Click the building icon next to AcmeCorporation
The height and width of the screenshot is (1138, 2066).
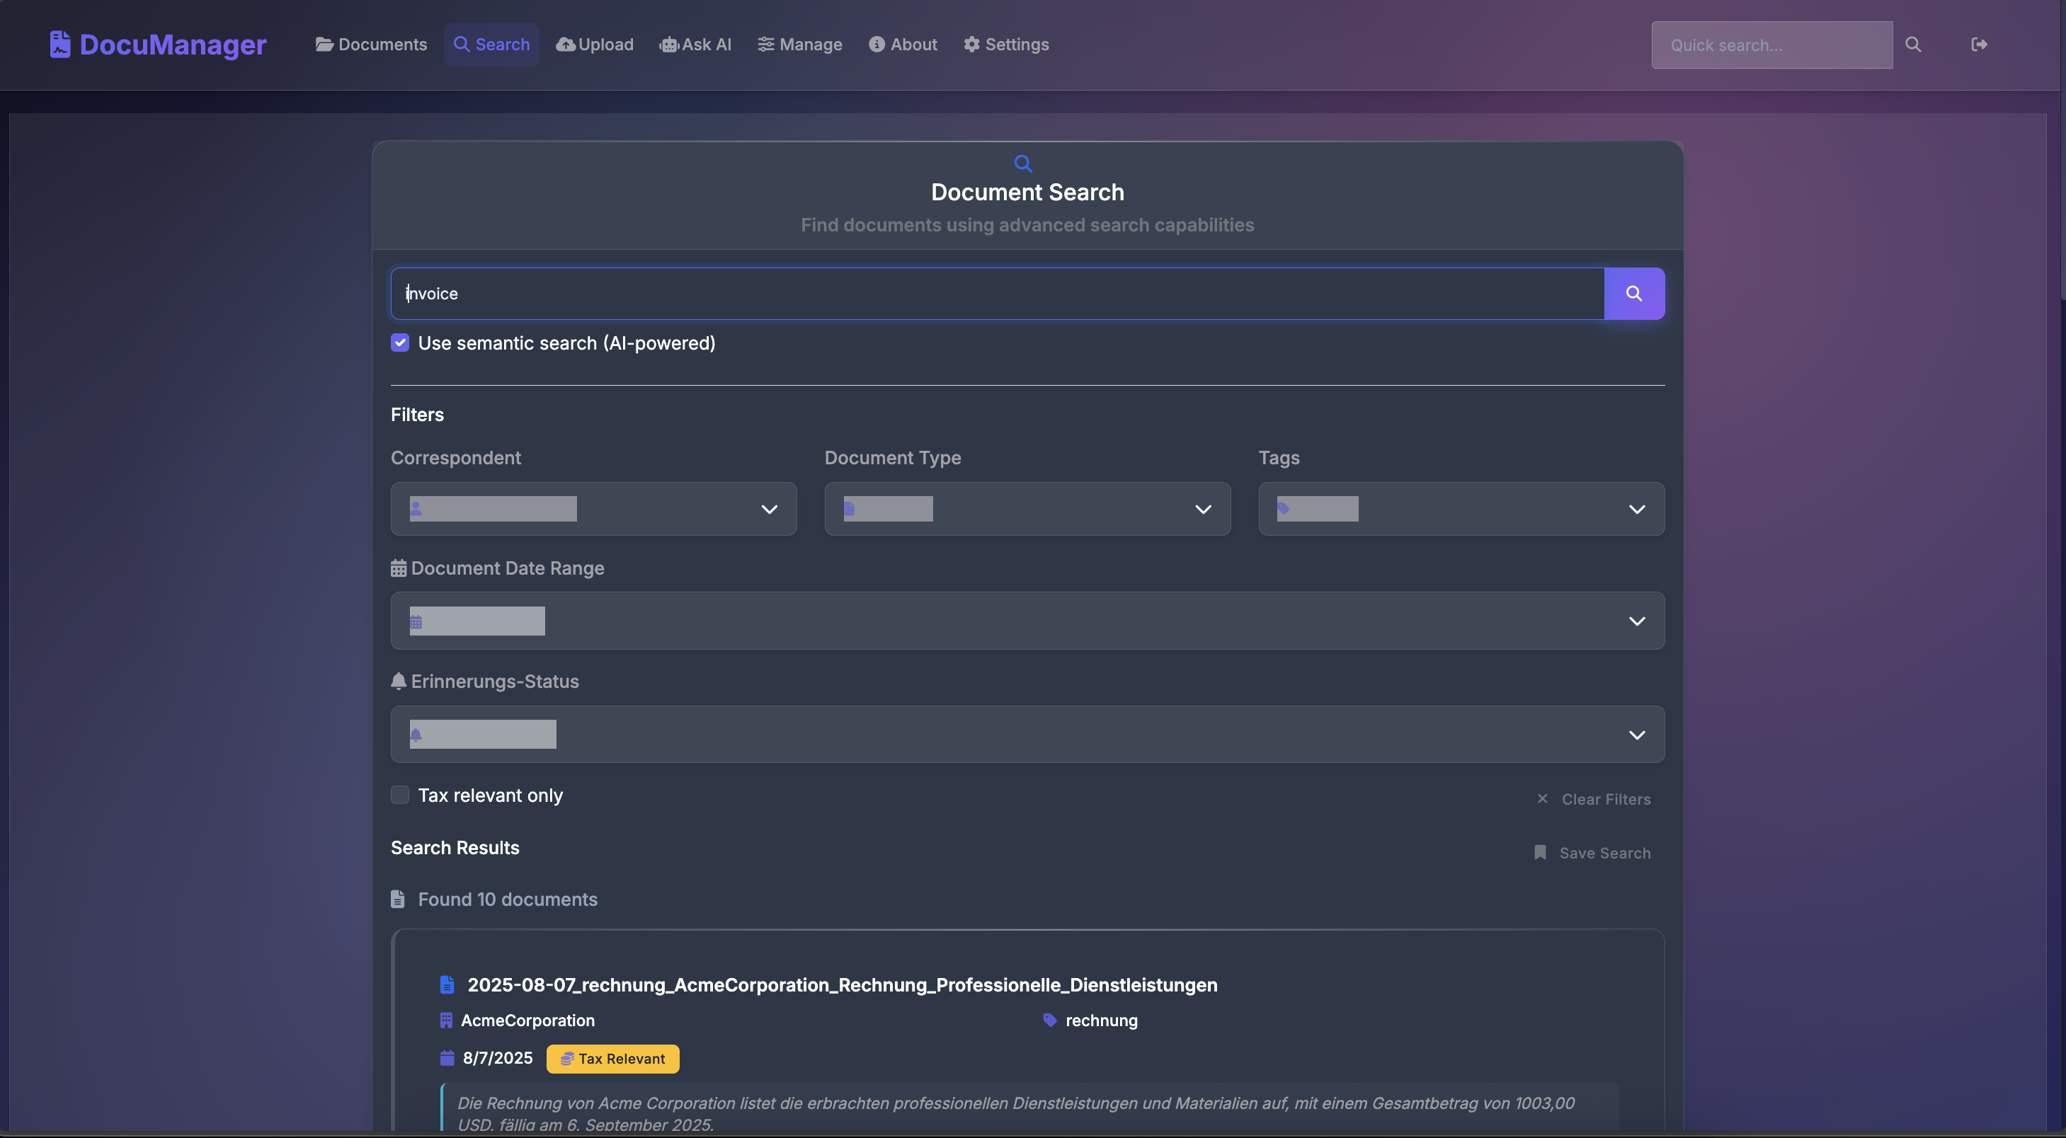point(447,1021)
